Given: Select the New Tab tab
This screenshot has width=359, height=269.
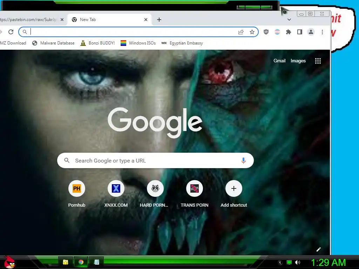Looking at the screenshot, I should [x=109, y=20].
